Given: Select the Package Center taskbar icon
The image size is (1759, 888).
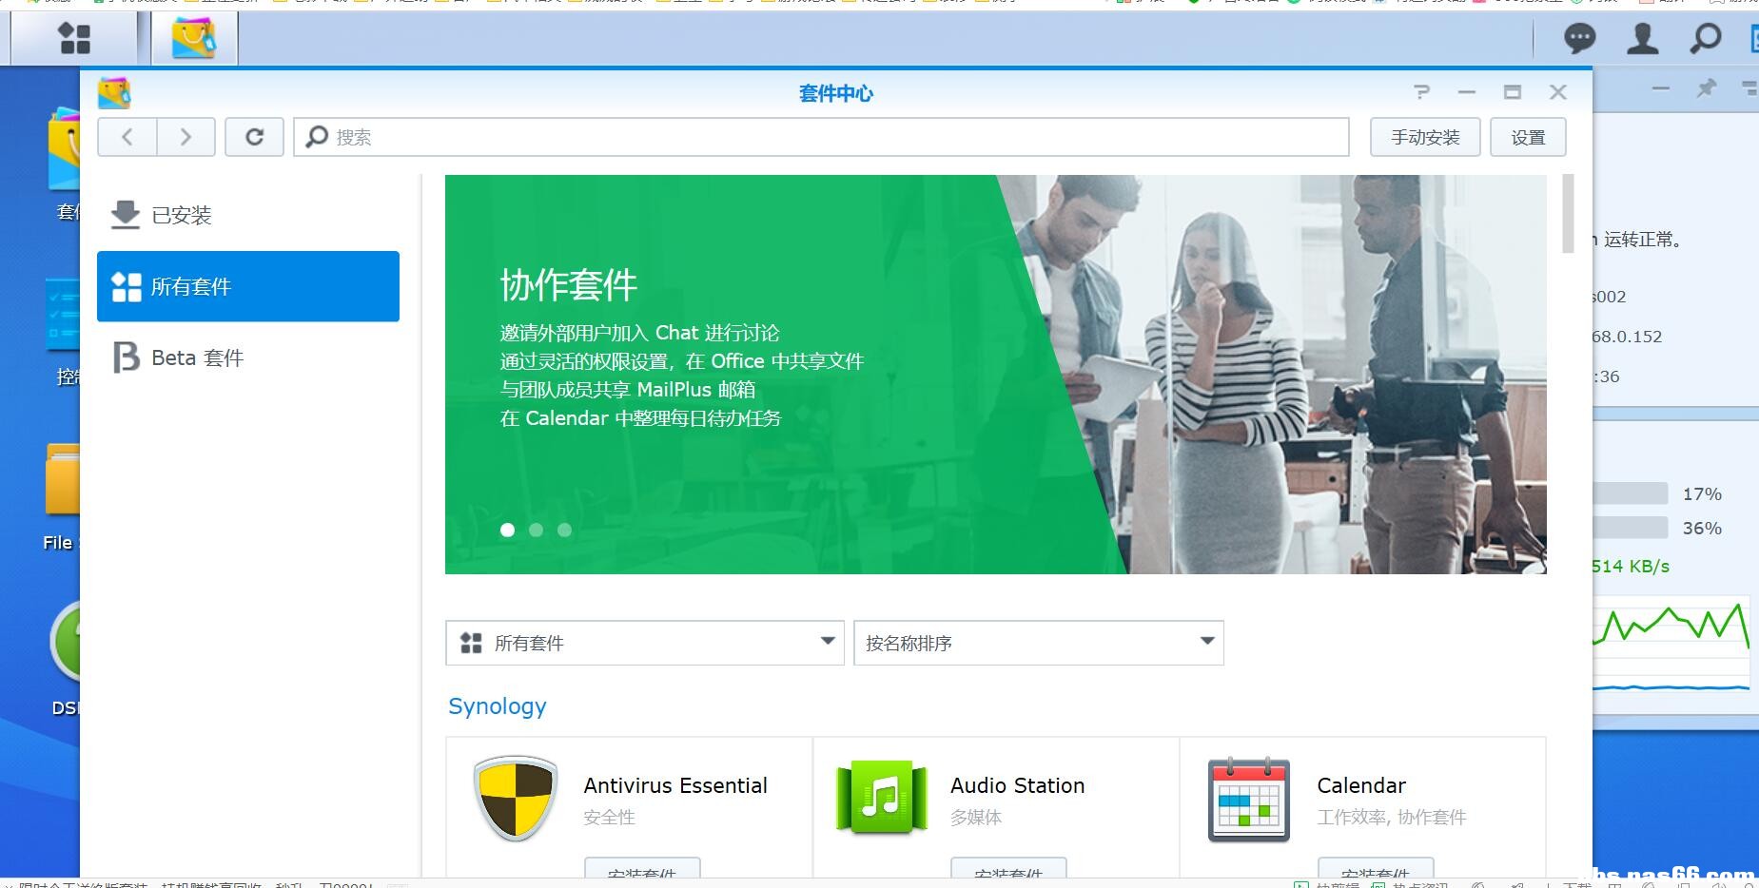Looking at the screenshot, I should click(194, 38).
